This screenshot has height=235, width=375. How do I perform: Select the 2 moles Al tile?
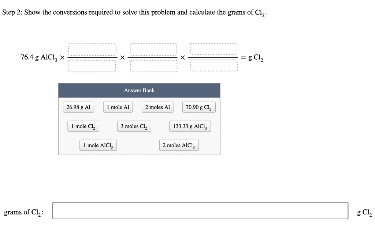coord(157,107)
